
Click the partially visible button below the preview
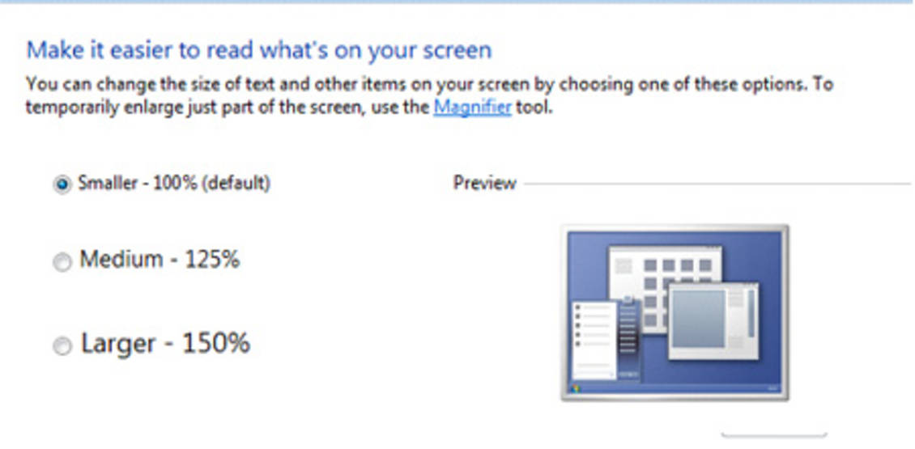[773, 437]
